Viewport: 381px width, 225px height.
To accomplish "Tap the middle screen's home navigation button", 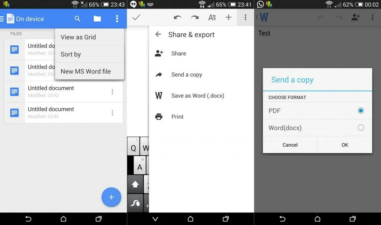I will [190, 219].
